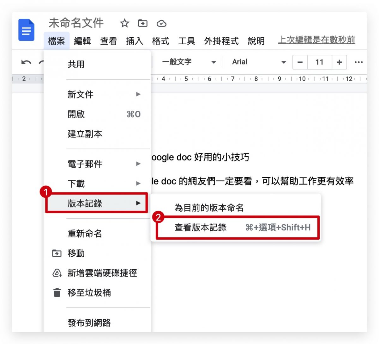Image resolution: width=379 pixels, height=344 pixels.
Task: Open the 說明 menu
Action: point(256,41)
